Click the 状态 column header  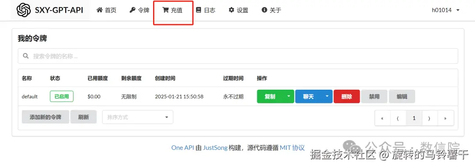(55, 78)
